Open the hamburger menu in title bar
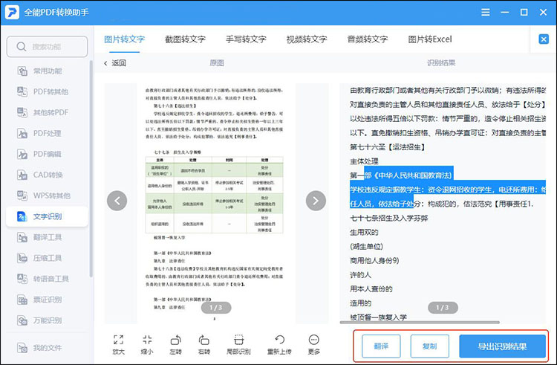This screenshot has height=365, width=557. (x=485, y=13)
